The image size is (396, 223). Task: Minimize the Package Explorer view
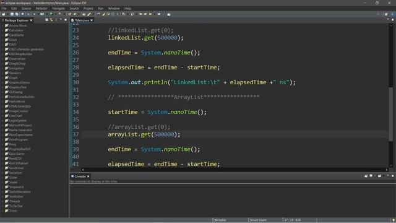(x=61, y=19)
